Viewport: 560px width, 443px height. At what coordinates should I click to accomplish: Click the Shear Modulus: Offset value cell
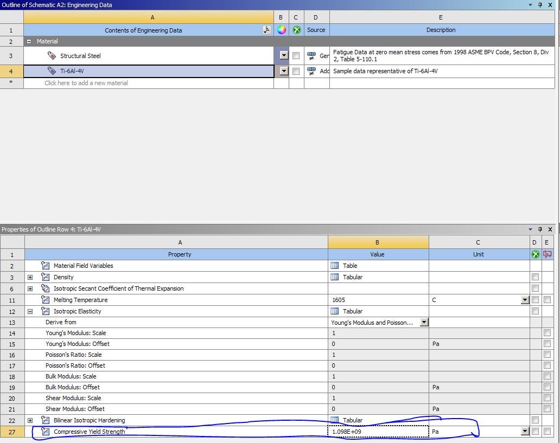point(378,409)
